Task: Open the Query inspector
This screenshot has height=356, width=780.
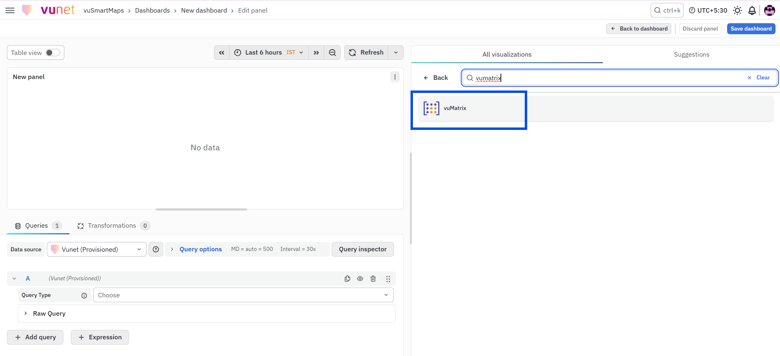Action: (x=363, y=249)
